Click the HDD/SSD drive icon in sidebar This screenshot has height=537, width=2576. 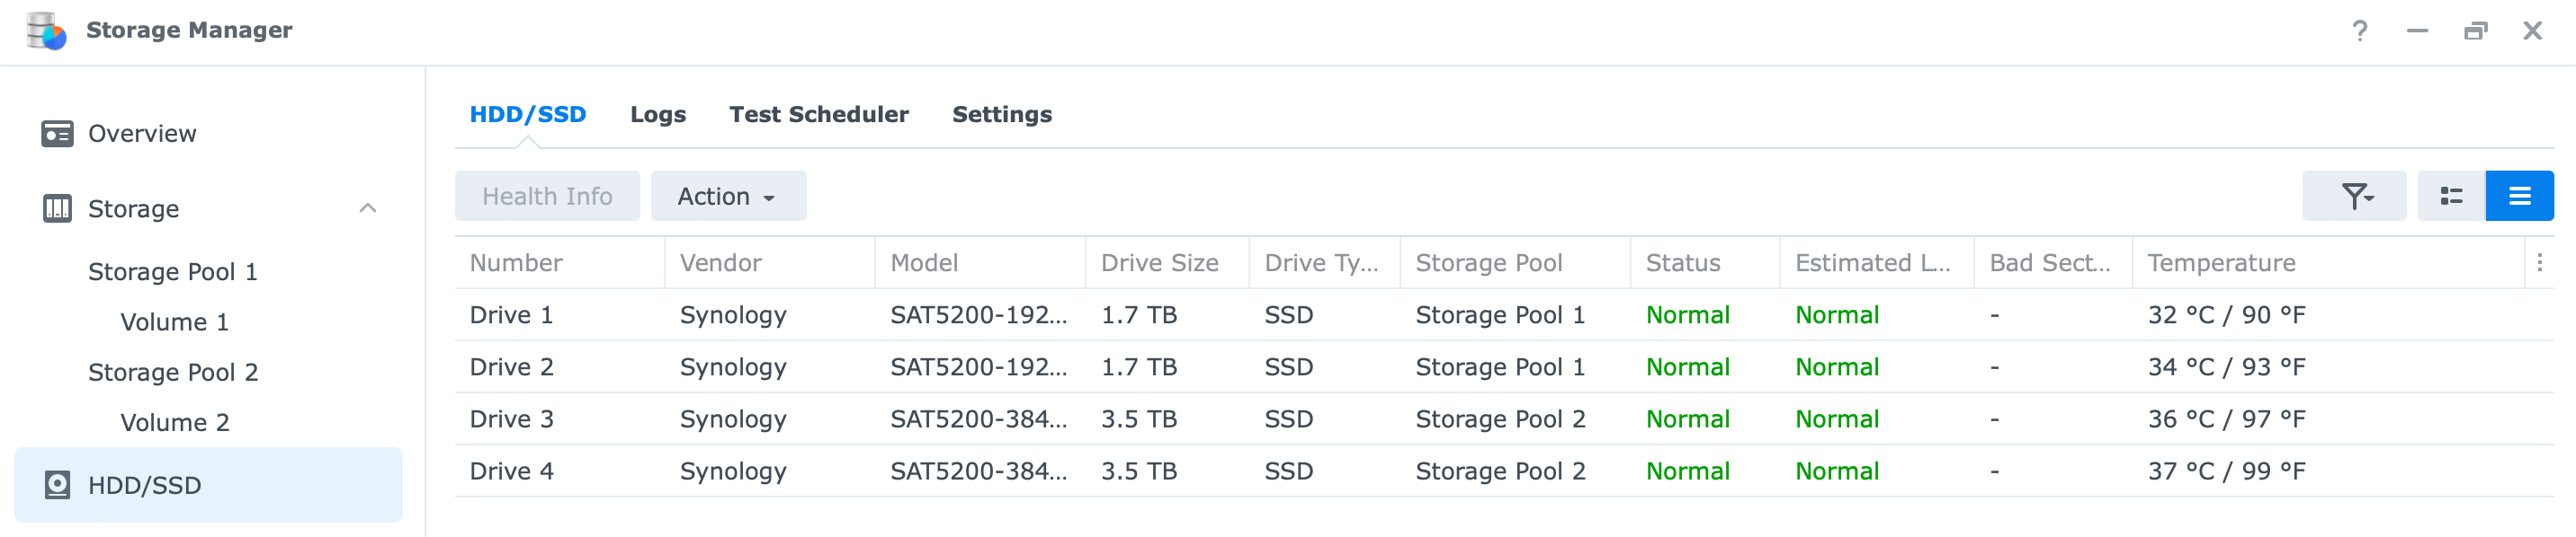[x=57, y=485]
